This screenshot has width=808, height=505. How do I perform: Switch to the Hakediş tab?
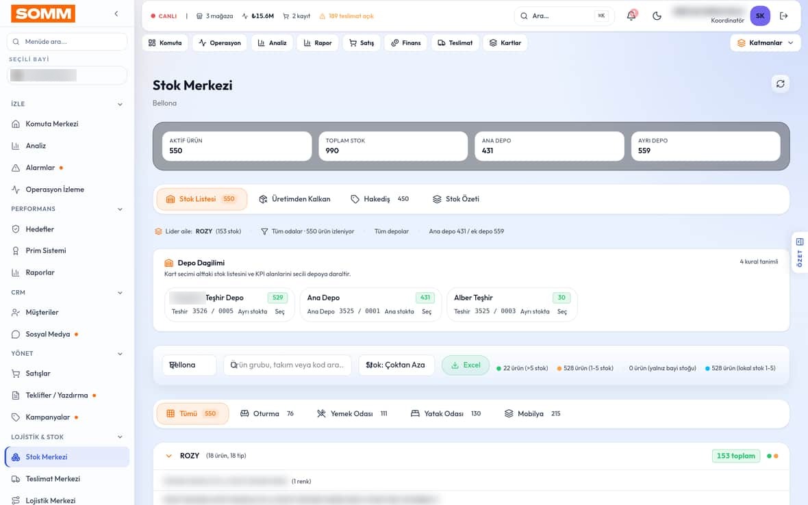point(380,199)
